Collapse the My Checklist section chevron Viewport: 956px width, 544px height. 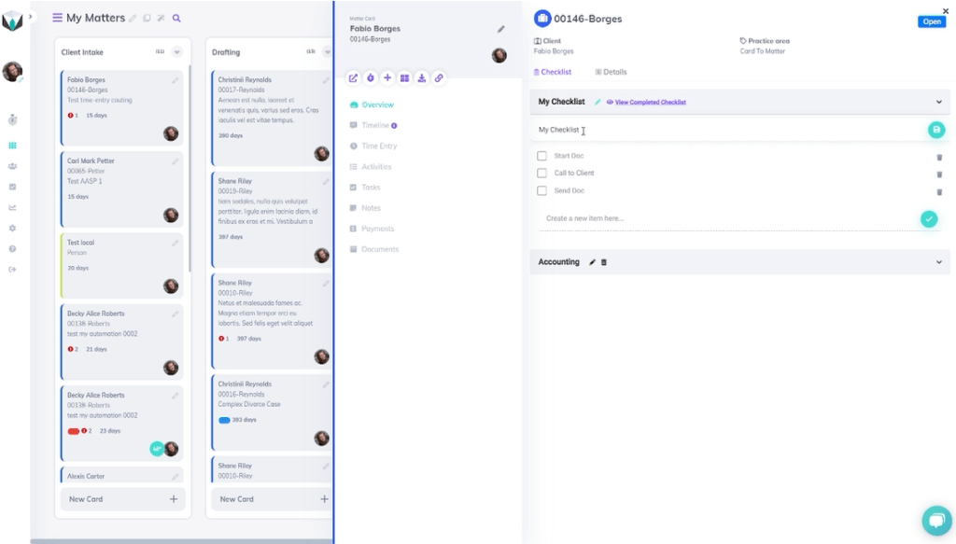pyautogui.click(x=938, y=102)
